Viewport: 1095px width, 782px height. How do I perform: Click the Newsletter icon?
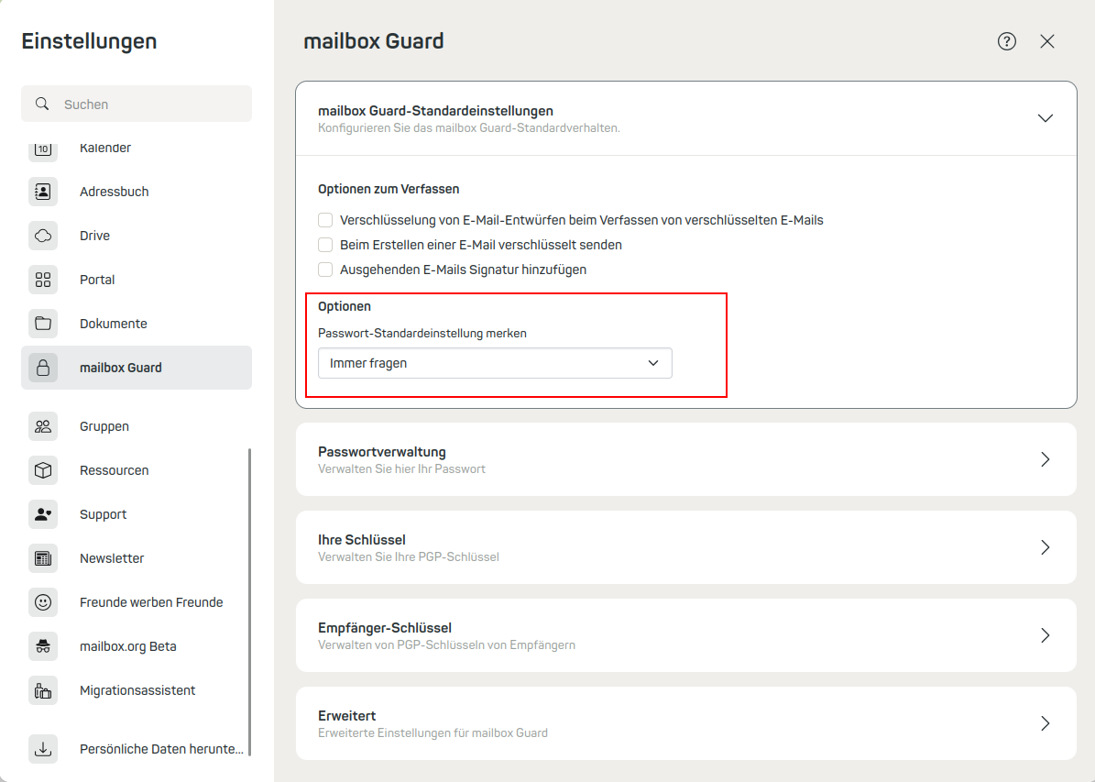[x=43, y=558]
